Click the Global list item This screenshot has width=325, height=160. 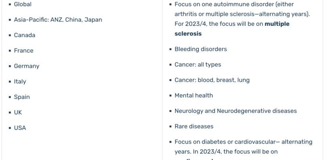(23, 4)
